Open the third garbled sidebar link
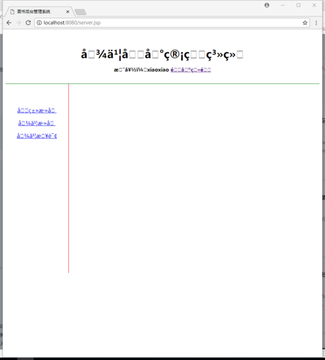The height and width of the screenshot is (360, 325). tap(37, 136)
